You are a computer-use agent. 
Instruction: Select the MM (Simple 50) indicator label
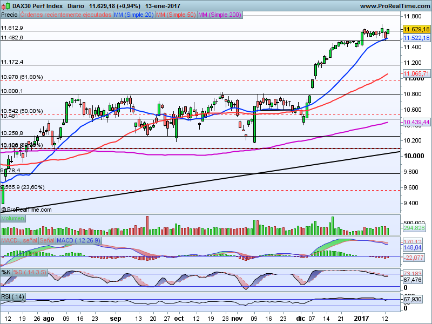pos(176,15)
